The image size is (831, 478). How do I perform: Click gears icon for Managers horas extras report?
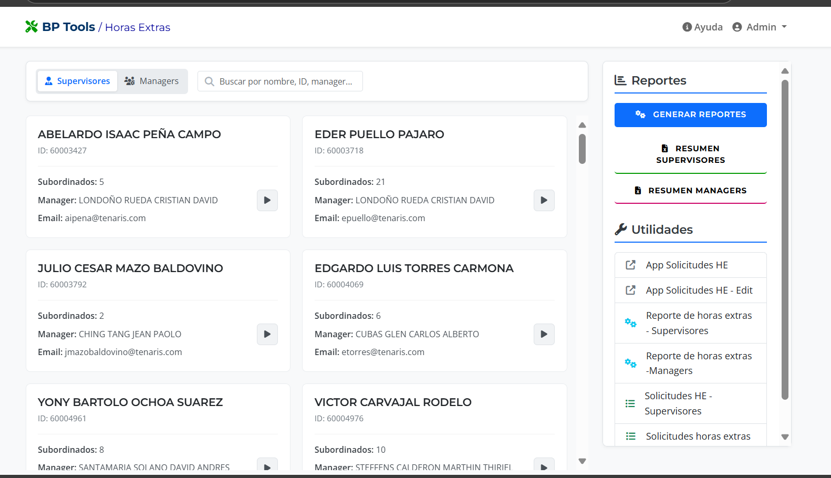pos(630,363)
